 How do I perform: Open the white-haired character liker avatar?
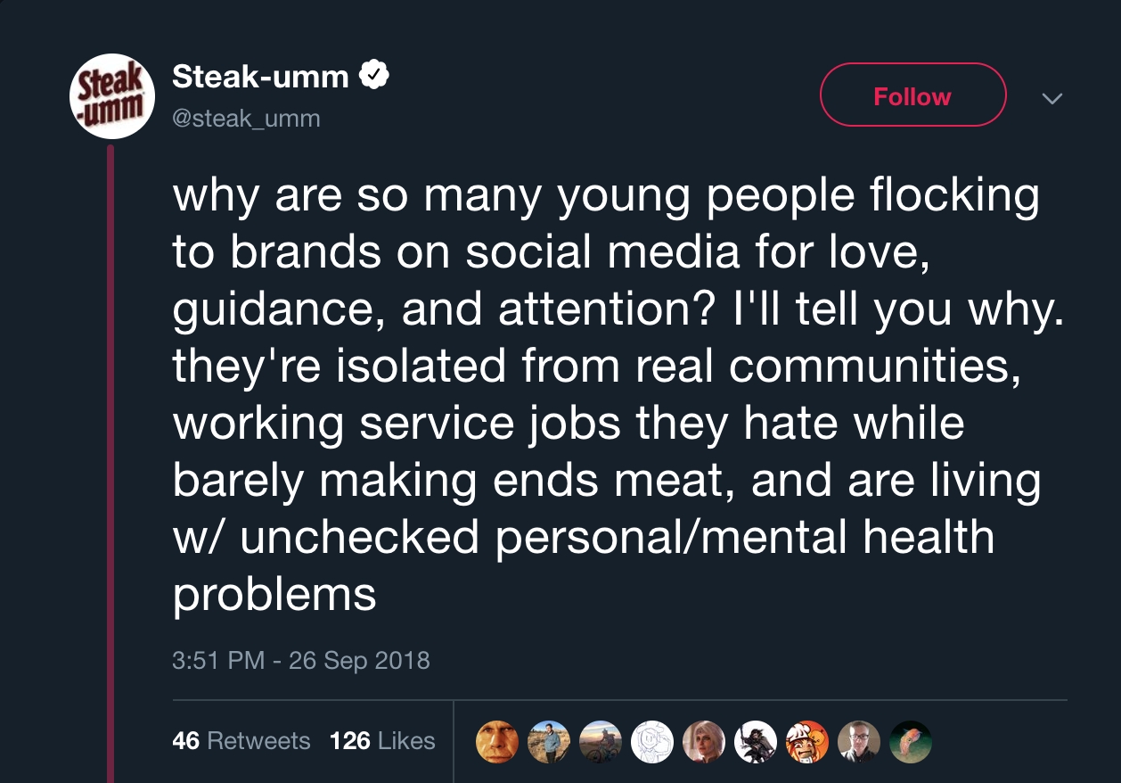[703, 742]
